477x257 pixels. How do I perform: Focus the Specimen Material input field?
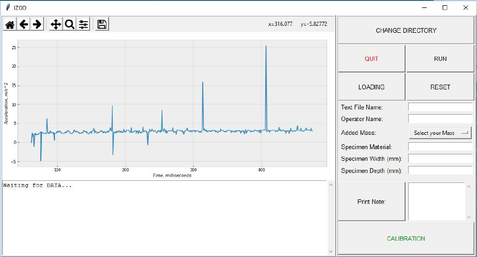(x=440, y=146)
